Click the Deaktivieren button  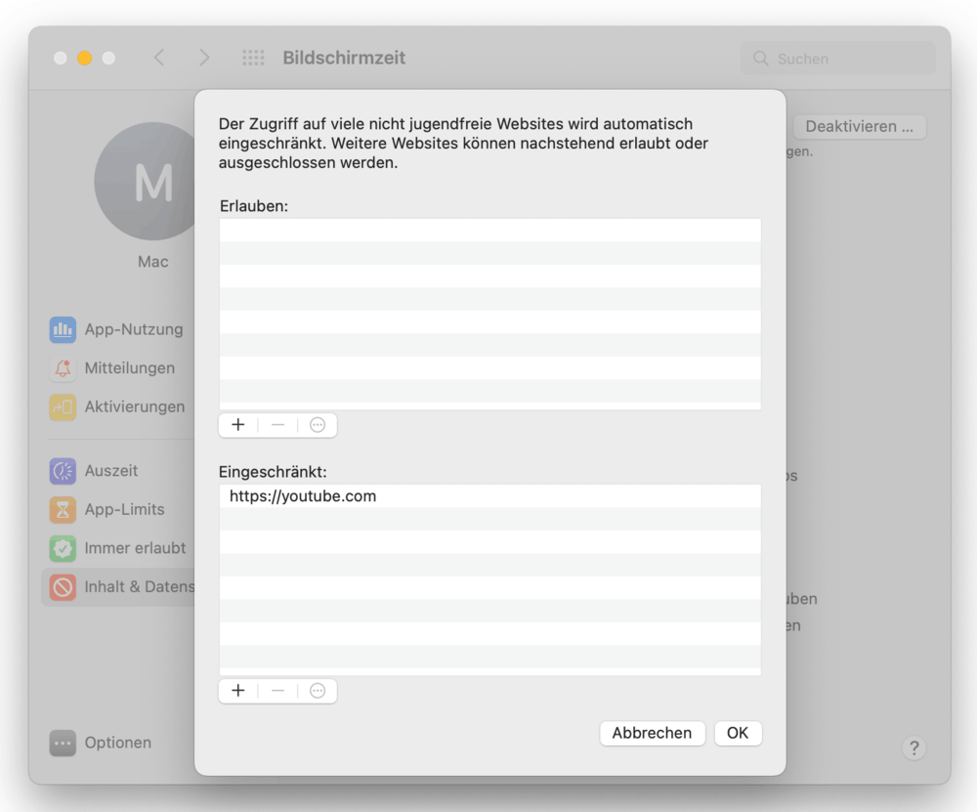tap(859, 127)
